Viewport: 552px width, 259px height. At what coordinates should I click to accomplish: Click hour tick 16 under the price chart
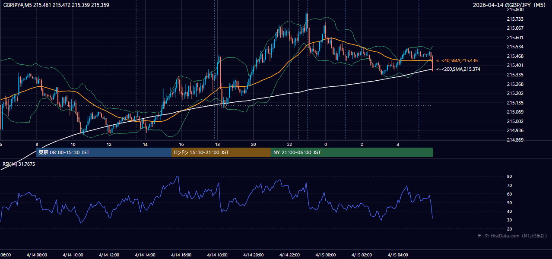point(181,144)
